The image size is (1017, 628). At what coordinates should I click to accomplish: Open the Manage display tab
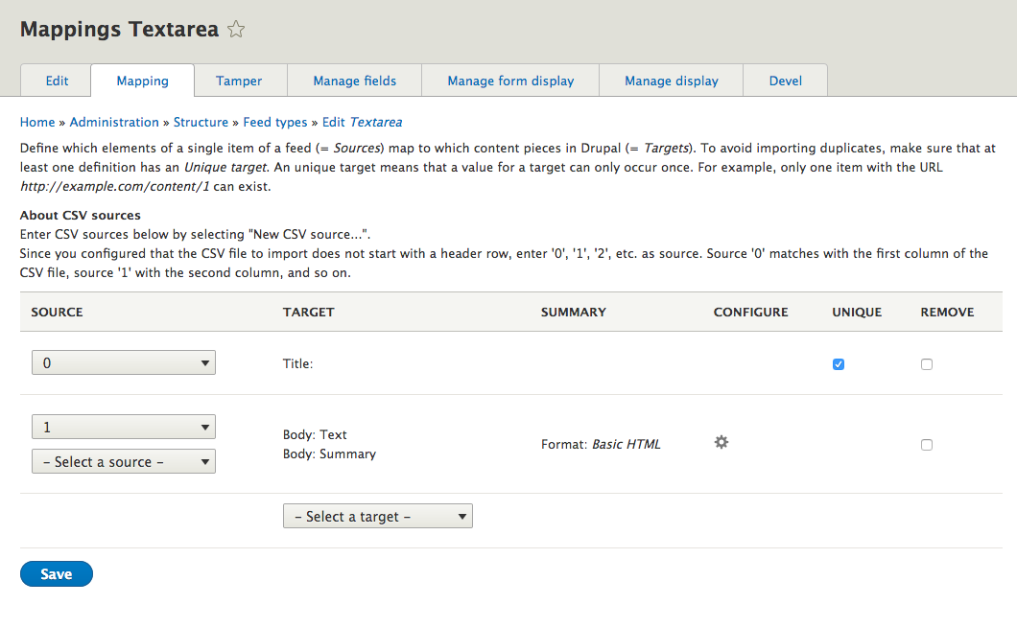670,81
